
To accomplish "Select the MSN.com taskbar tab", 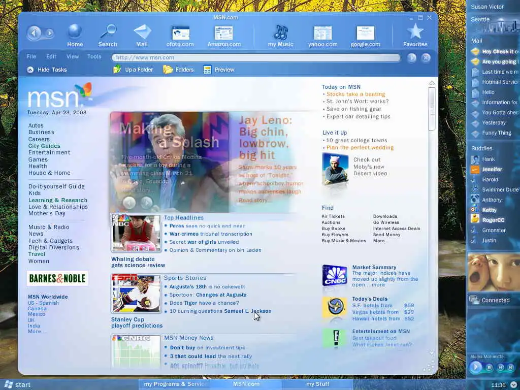I will [x=246, y=384].
